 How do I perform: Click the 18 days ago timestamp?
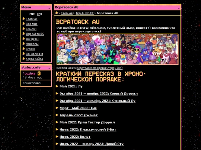tap(32, 77)
